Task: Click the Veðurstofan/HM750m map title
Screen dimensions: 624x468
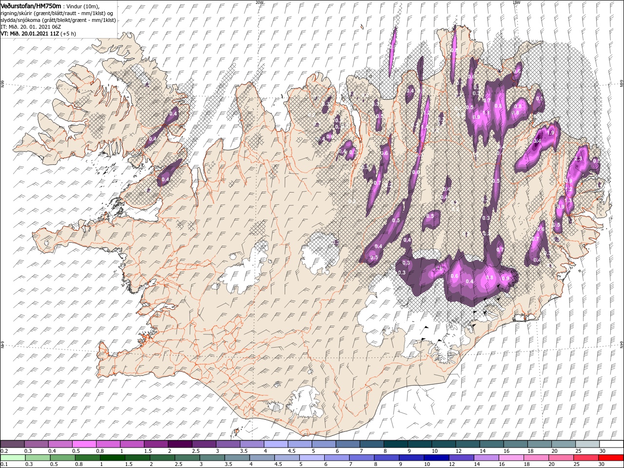Action: (x=31, y=5)
